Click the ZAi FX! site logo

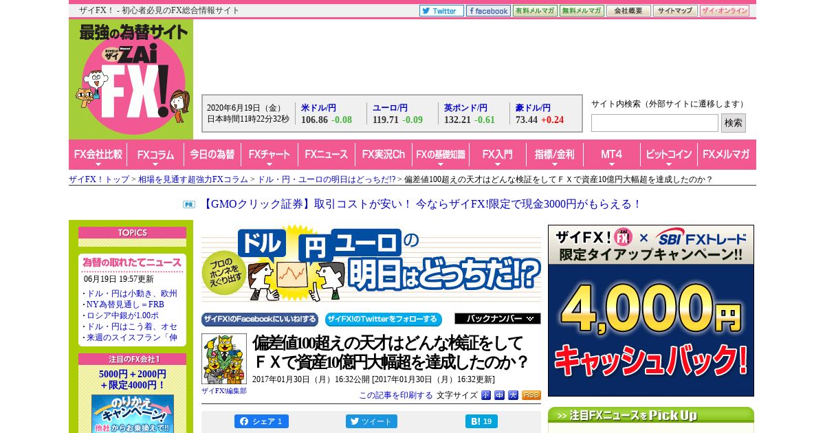(131, 79)
